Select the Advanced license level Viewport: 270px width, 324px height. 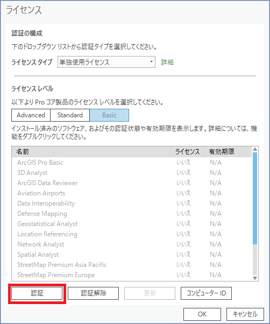[31, 115]
